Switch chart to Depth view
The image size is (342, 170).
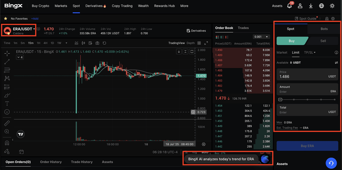(x=191, y=43)
